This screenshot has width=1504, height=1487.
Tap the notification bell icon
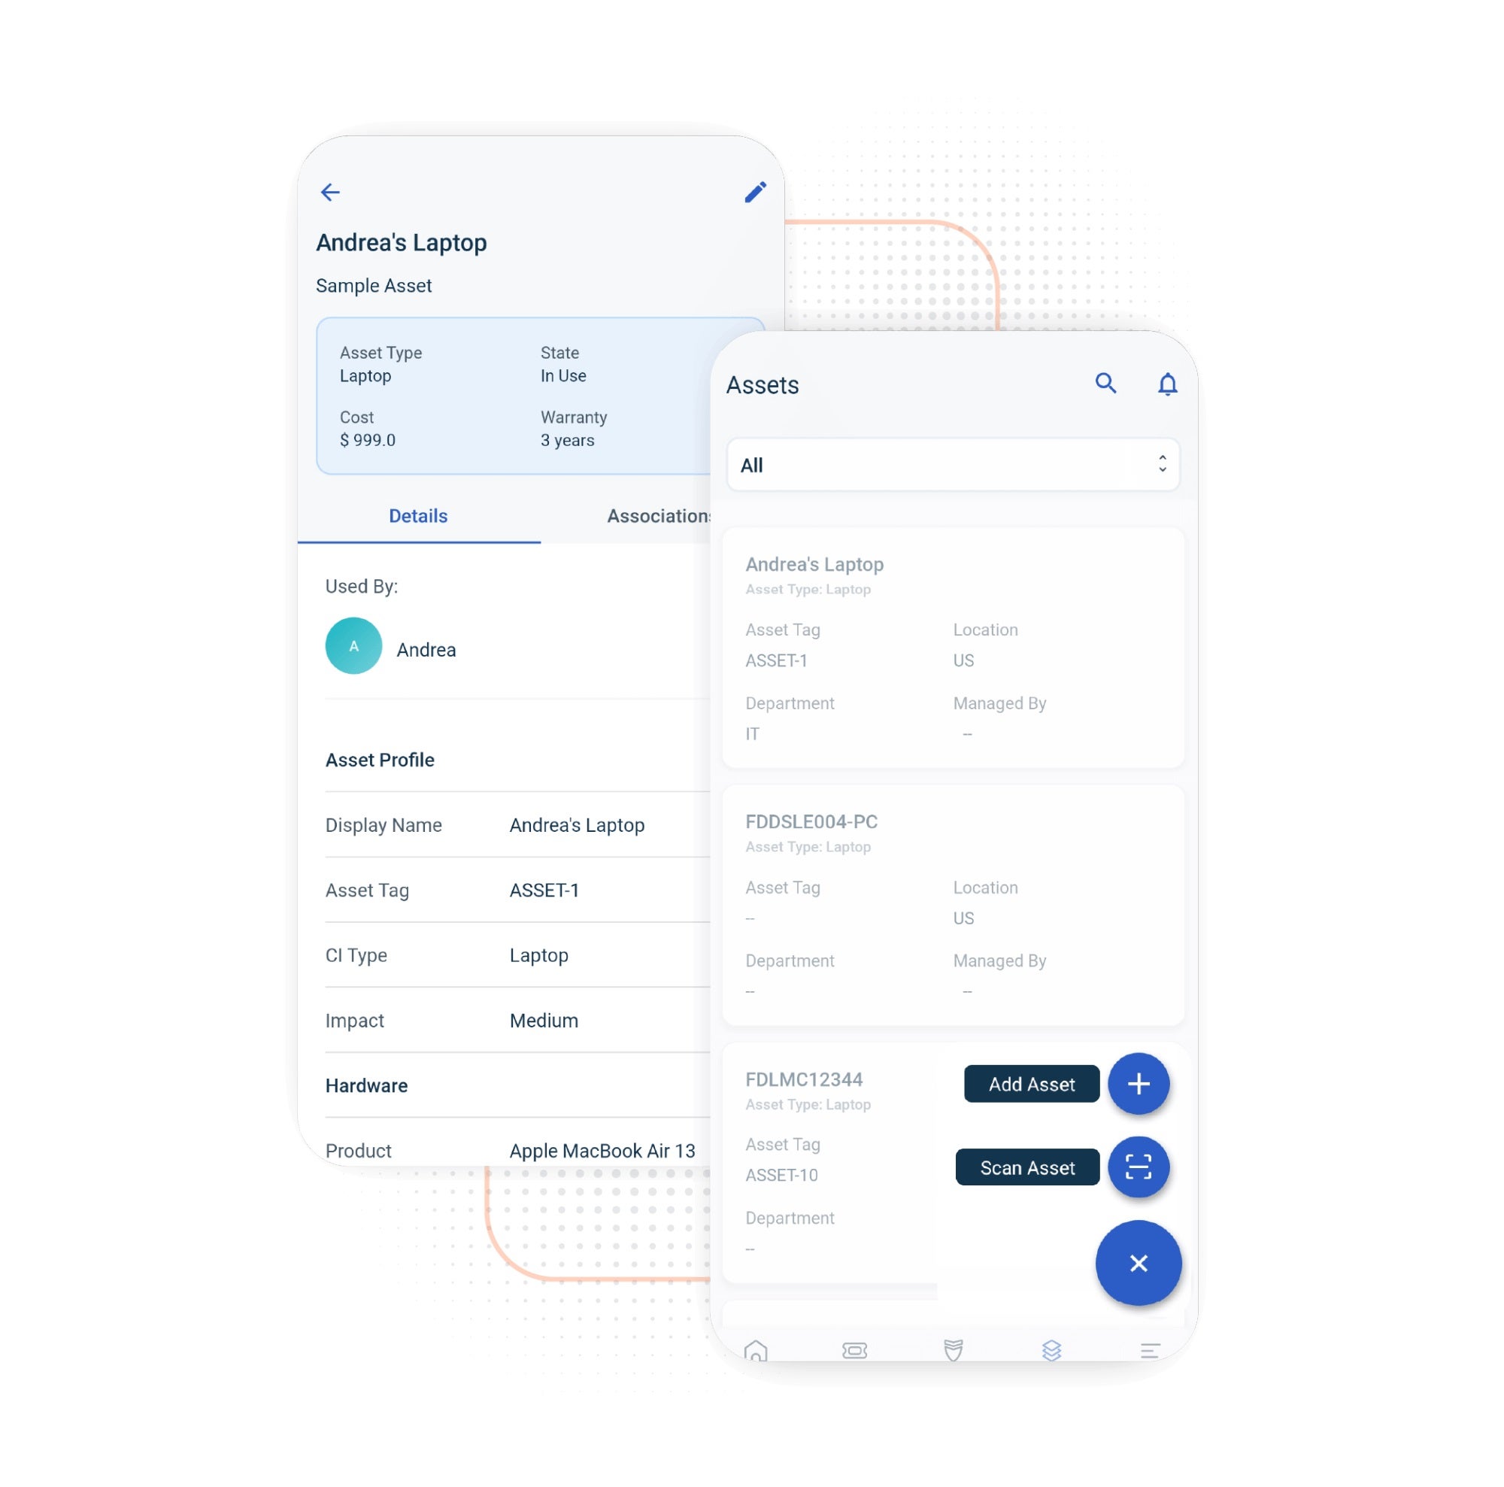[1168, 384]
